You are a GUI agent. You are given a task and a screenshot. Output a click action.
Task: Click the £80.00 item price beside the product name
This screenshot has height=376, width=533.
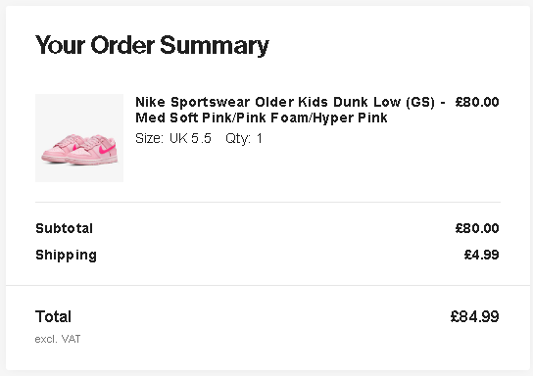pyautogui.click(x=477, y=102)
